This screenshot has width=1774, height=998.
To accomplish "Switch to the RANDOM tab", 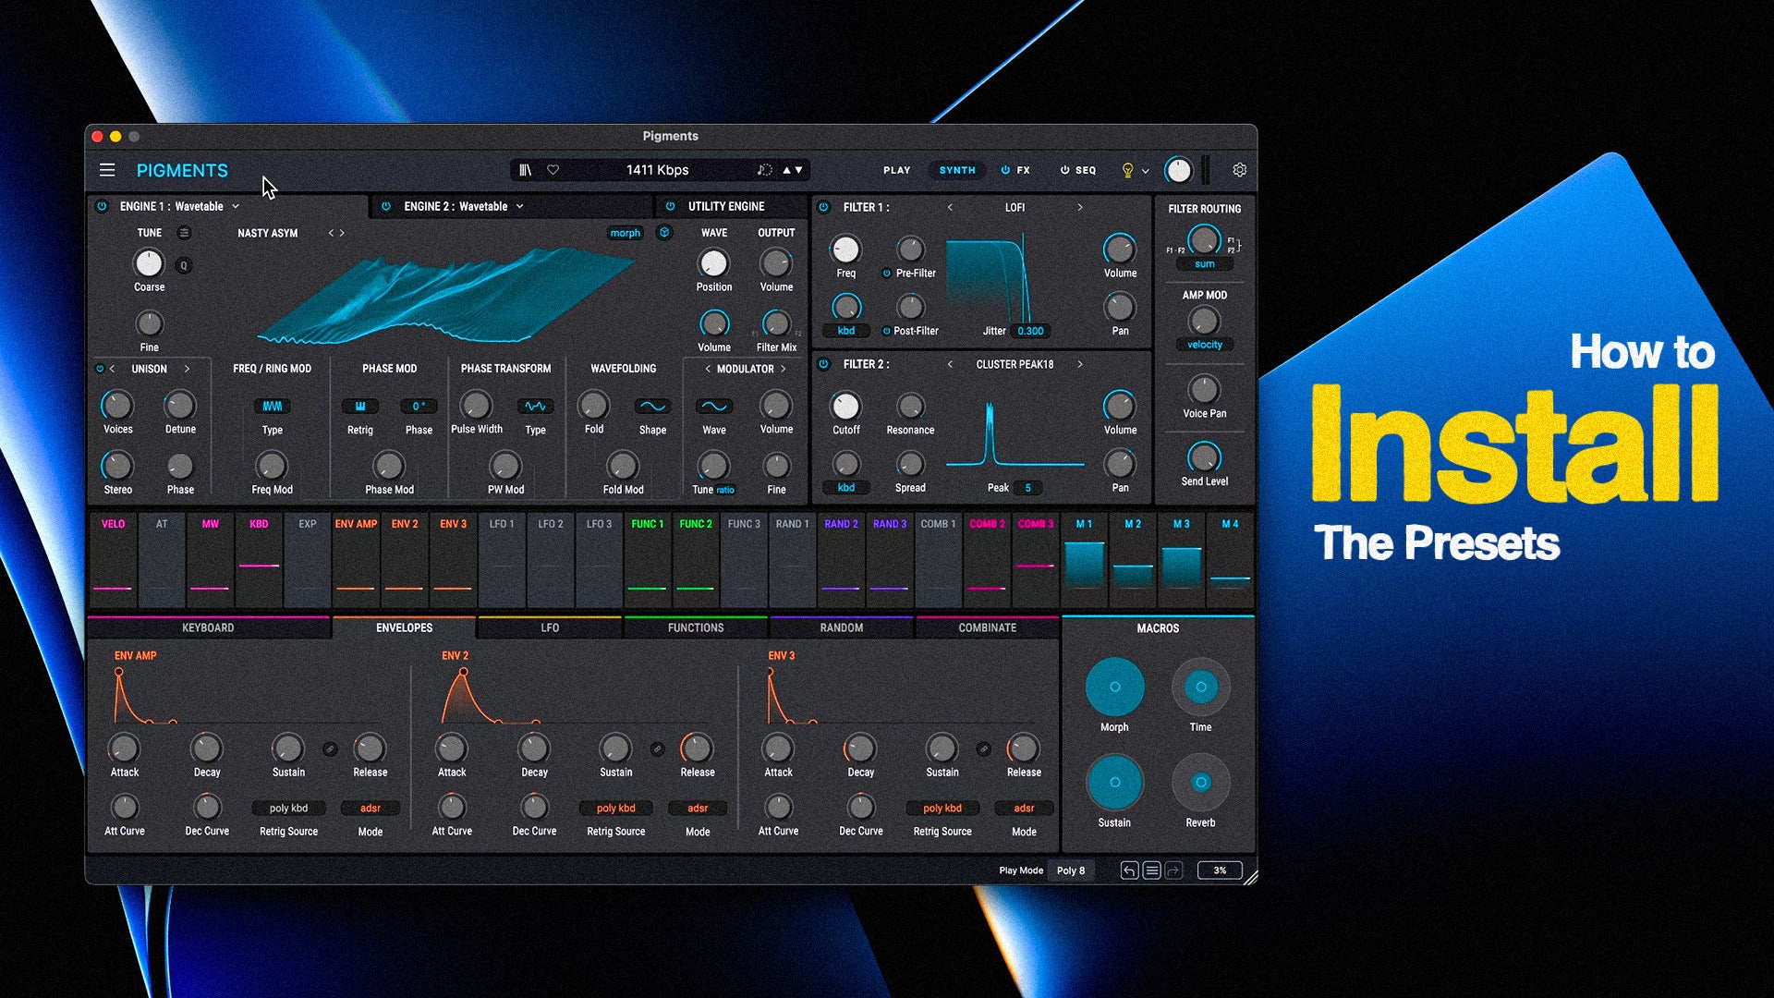I will pyautogui.click(x=842, y=627).
